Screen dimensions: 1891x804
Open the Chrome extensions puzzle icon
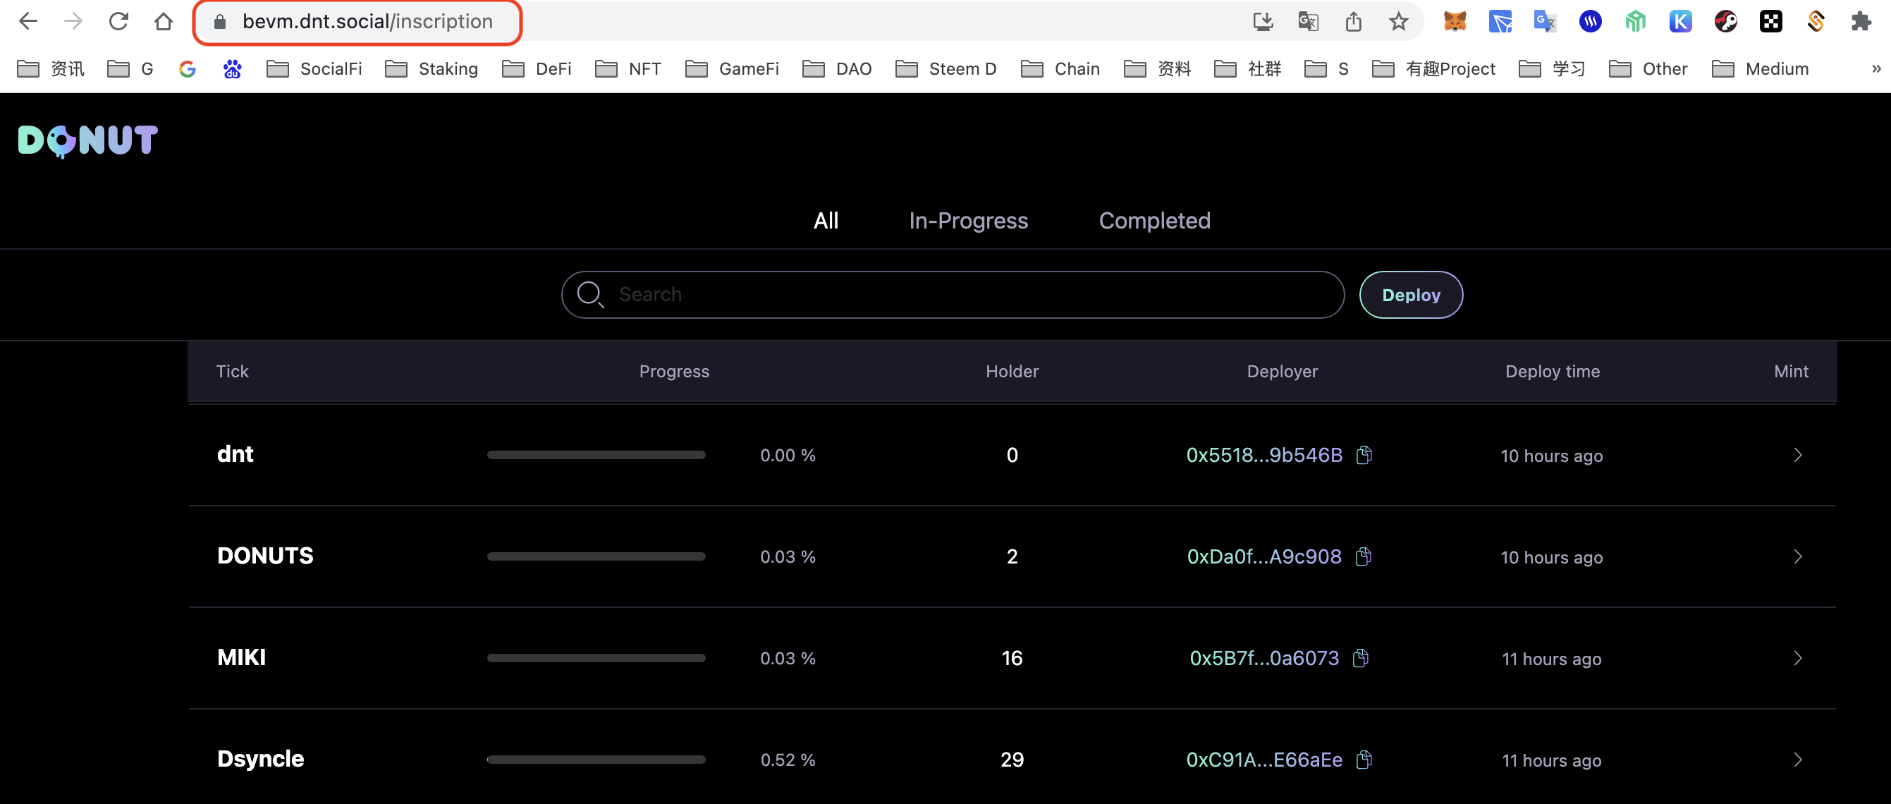pyautogui.click(x=1861, y=21)
